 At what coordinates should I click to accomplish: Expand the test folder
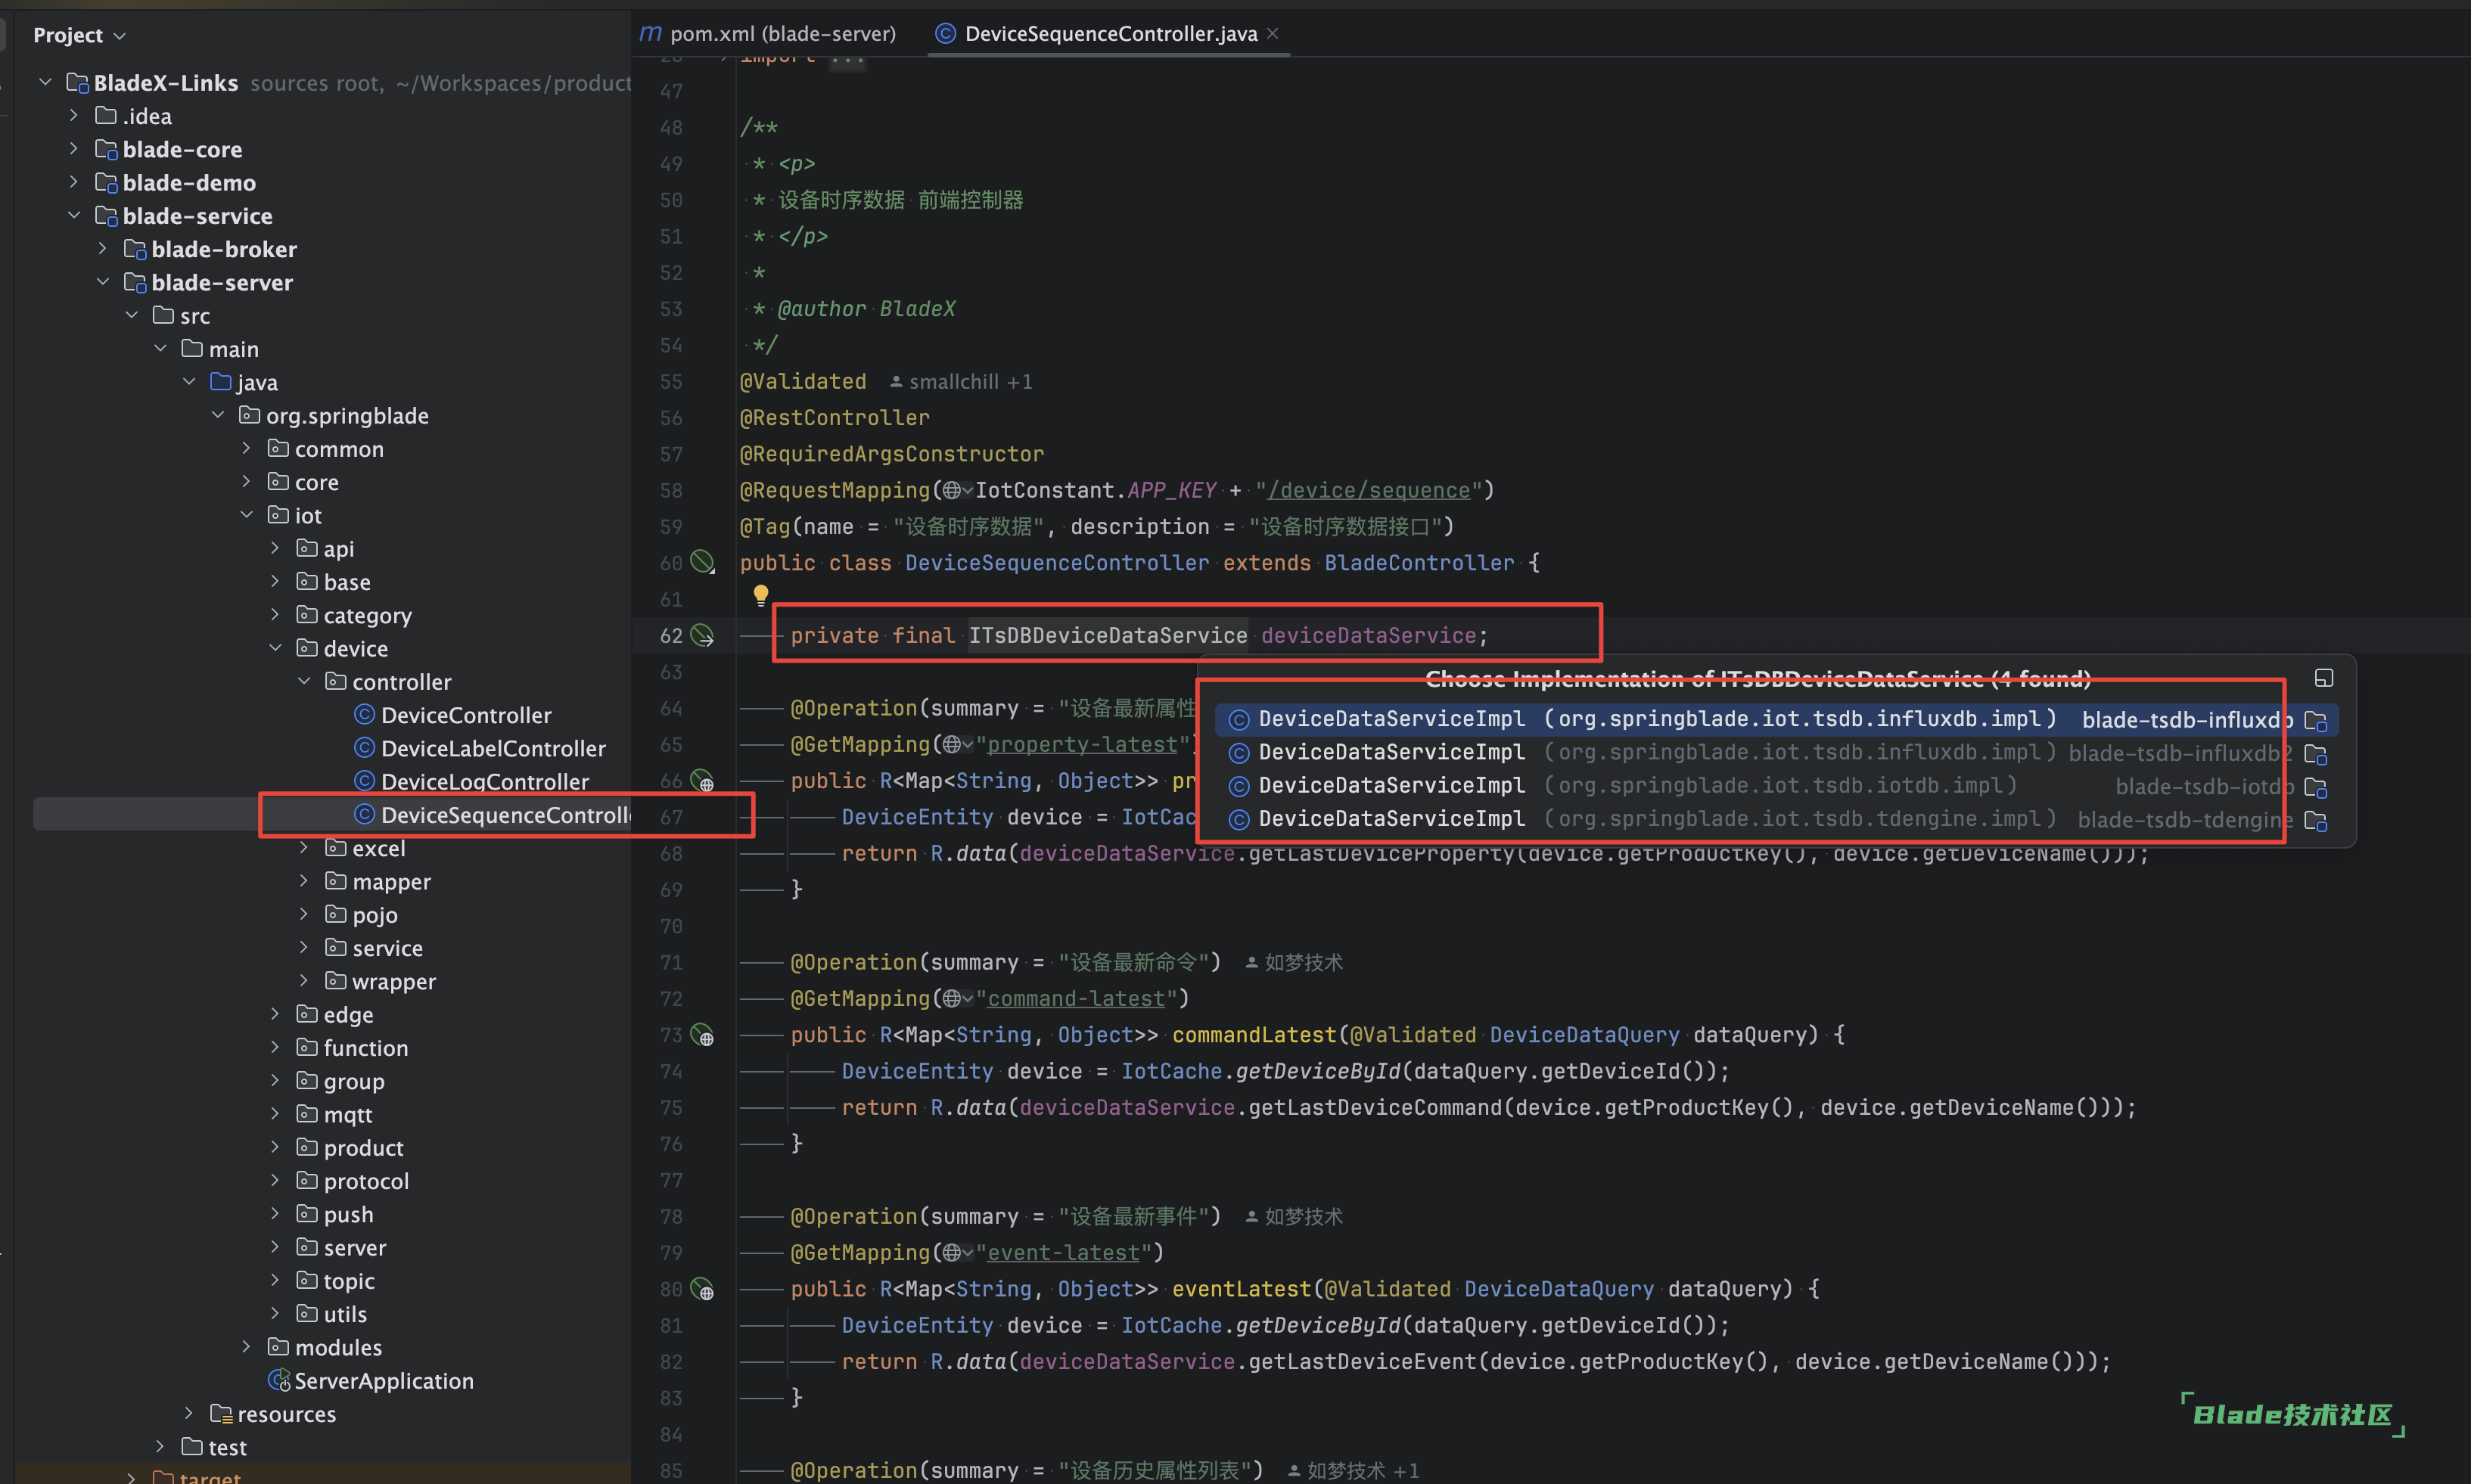160,1446
